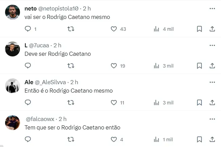
Task: Share the tweet from @falcaowx
Action: point(212,139)
